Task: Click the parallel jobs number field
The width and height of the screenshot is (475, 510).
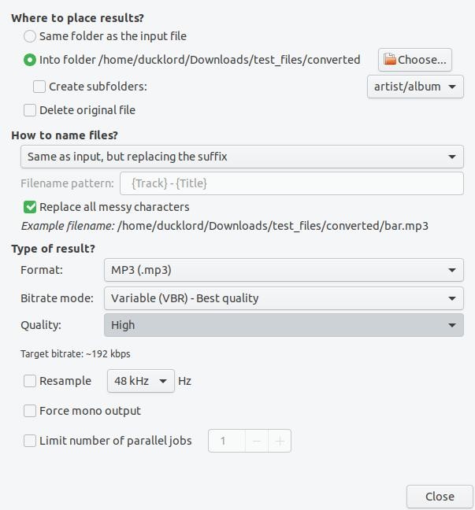Action: pos(227,441)
